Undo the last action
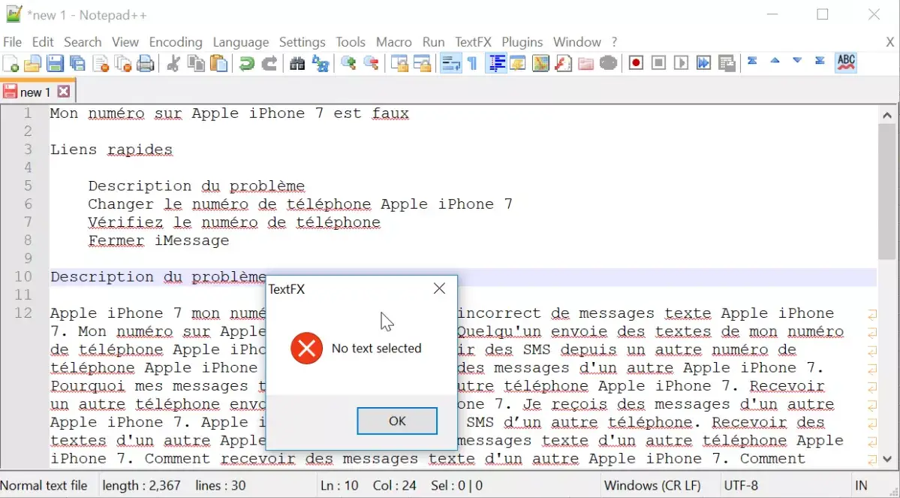The height and width of the screenshot is (498, 900). click(x=246, y=63)
